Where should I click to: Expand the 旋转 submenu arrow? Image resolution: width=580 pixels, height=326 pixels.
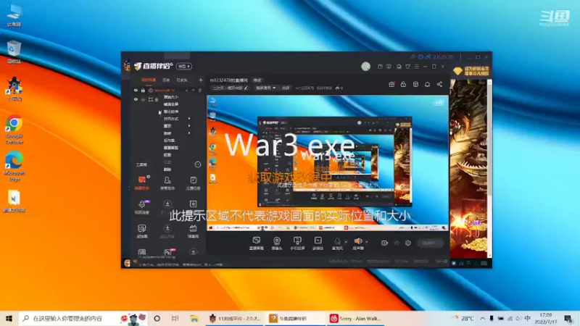click(x=189, y=133)
